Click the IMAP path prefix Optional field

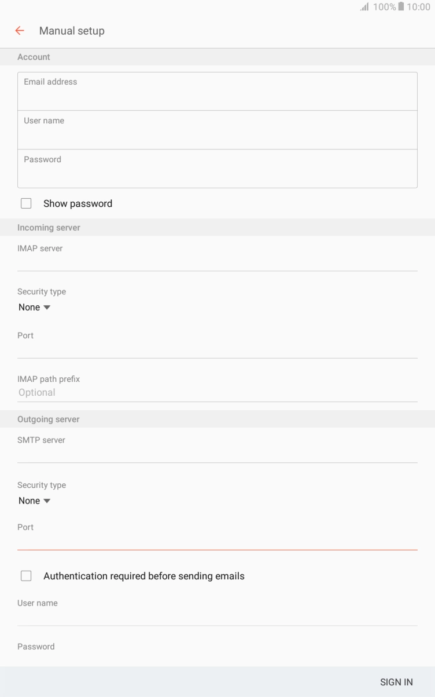point(217,392)
